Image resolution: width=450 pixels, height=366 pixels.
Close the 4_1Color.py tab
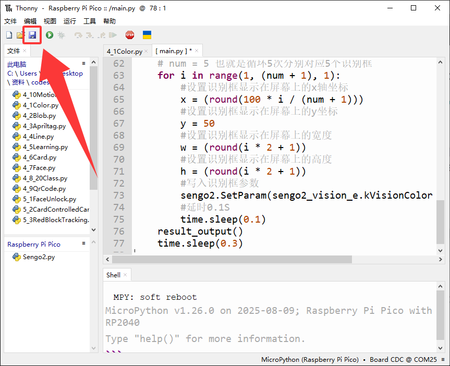(146, 51)
